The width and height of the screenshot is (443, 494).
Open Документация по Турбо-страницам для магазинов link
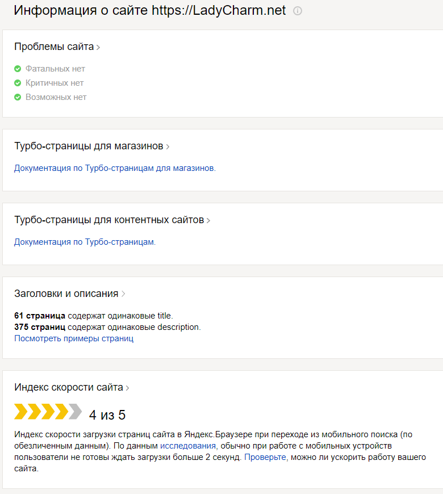point(115,168)
